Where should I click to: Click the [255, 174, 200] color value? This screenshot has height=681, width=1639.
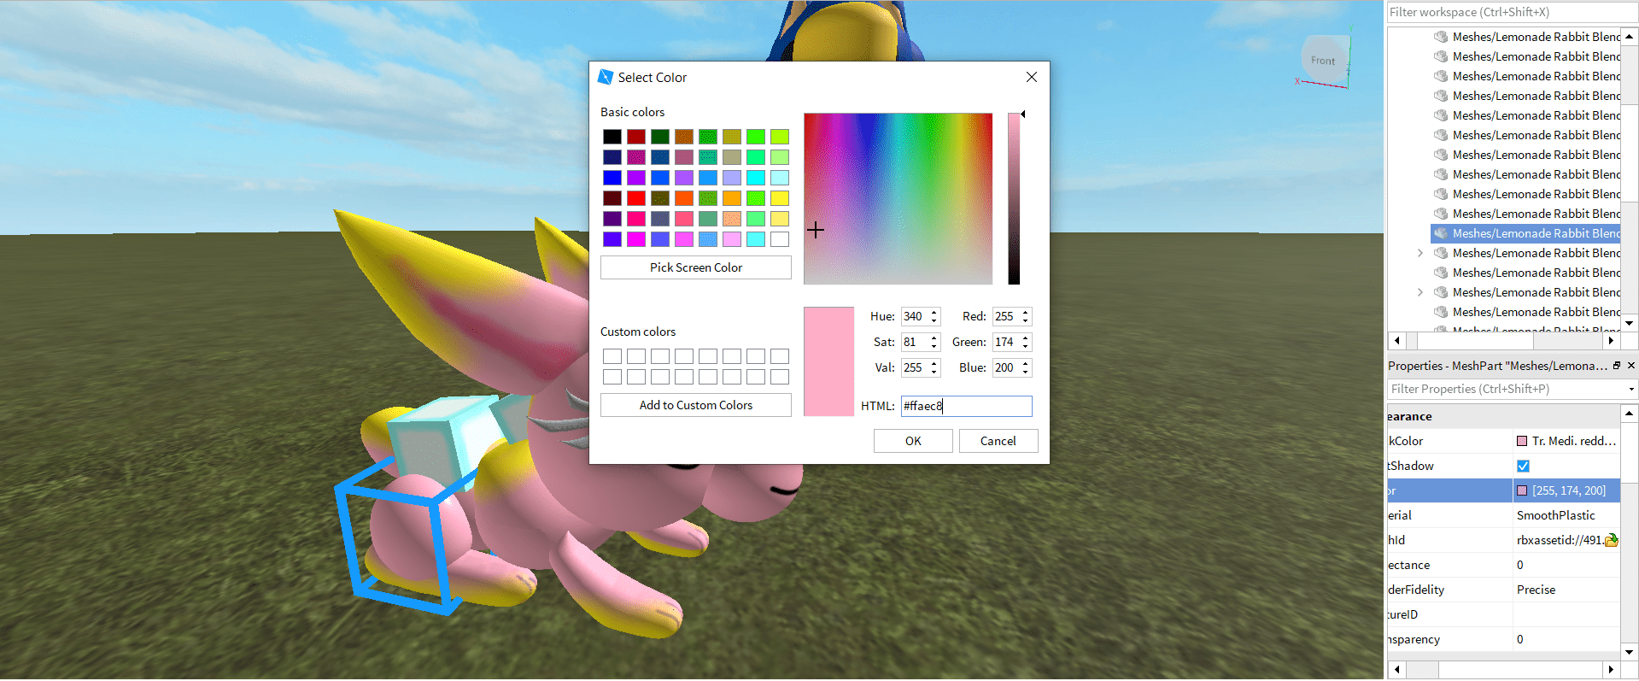point(1569,490)
